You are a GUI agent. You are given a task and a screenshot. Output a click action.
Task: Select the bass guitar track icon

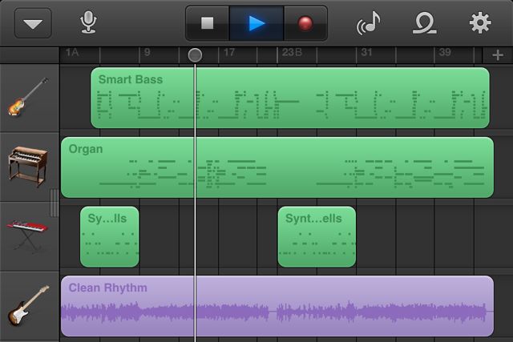(x=28, y=97)
